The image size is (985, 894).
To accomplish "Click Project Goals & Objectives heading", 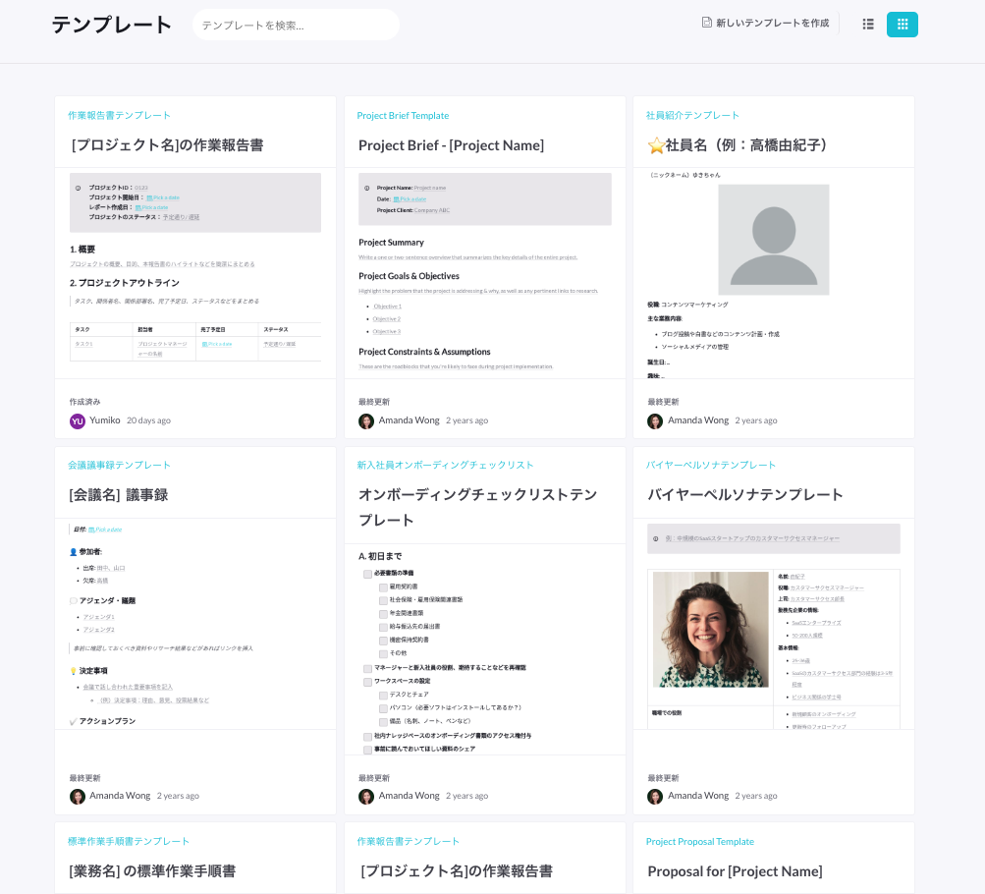I will click(x=409, y=276).
